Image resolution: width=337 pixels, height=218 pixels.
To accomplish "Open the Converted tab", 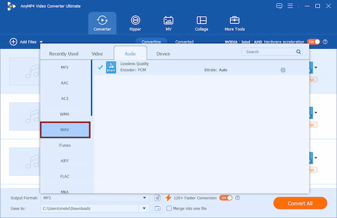I will [184, 41].
